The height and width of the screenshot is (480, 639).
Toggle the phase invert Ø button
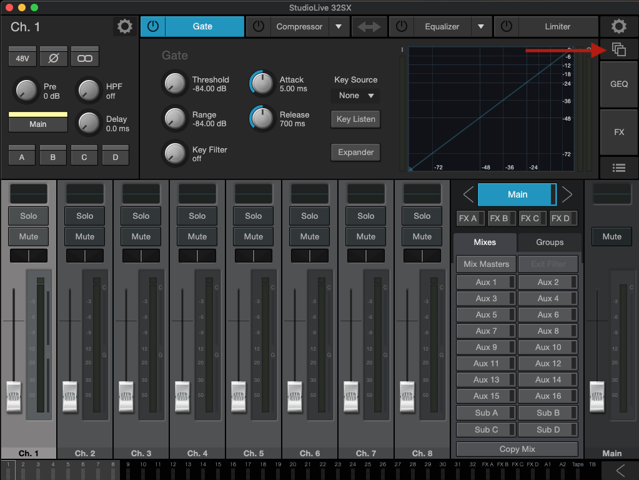pos(53,58)
